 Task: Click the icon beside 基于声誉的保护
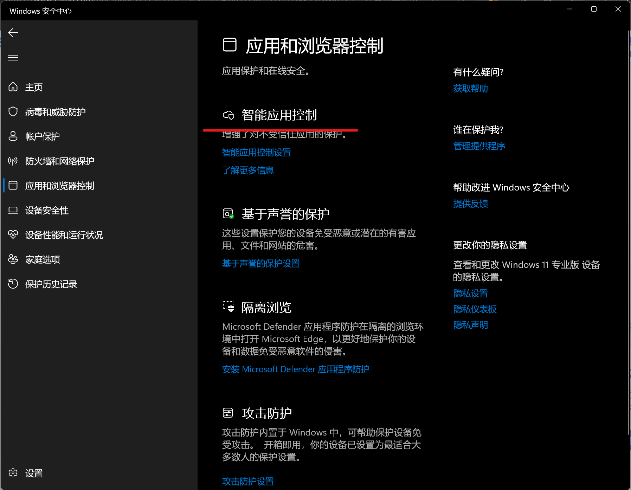[228, 214]
